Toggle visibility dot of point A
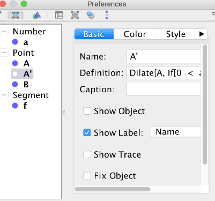This screenshot has height=201, width=215. pyautogui.click(x=15, y=63)
